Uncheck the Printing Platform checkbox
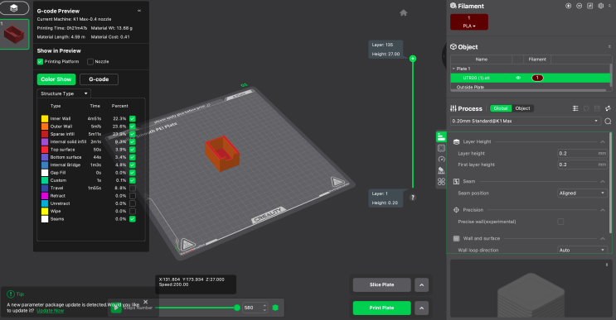 click(40, 61)
